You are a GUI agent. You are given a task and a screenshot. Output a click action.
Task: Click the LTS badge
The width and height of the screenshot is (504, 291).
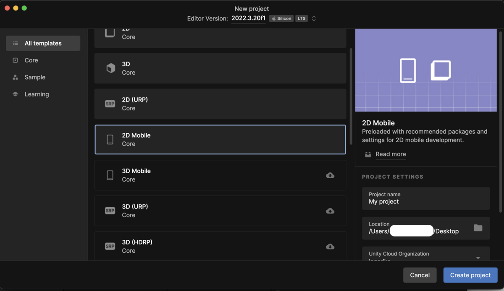(x=302, y=18)
